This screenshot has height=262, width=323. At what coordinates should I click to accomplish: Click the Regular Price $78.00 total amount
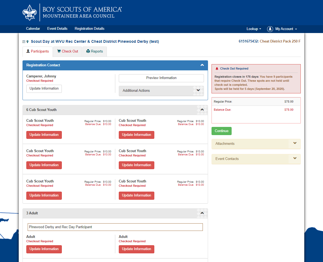click(x=289, y=101)
